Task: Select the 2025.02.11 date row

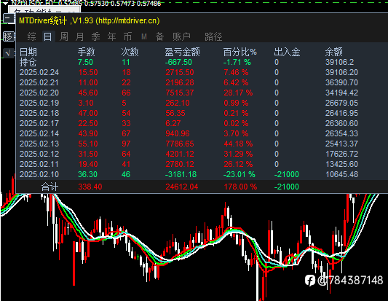Action: (39, 164)
